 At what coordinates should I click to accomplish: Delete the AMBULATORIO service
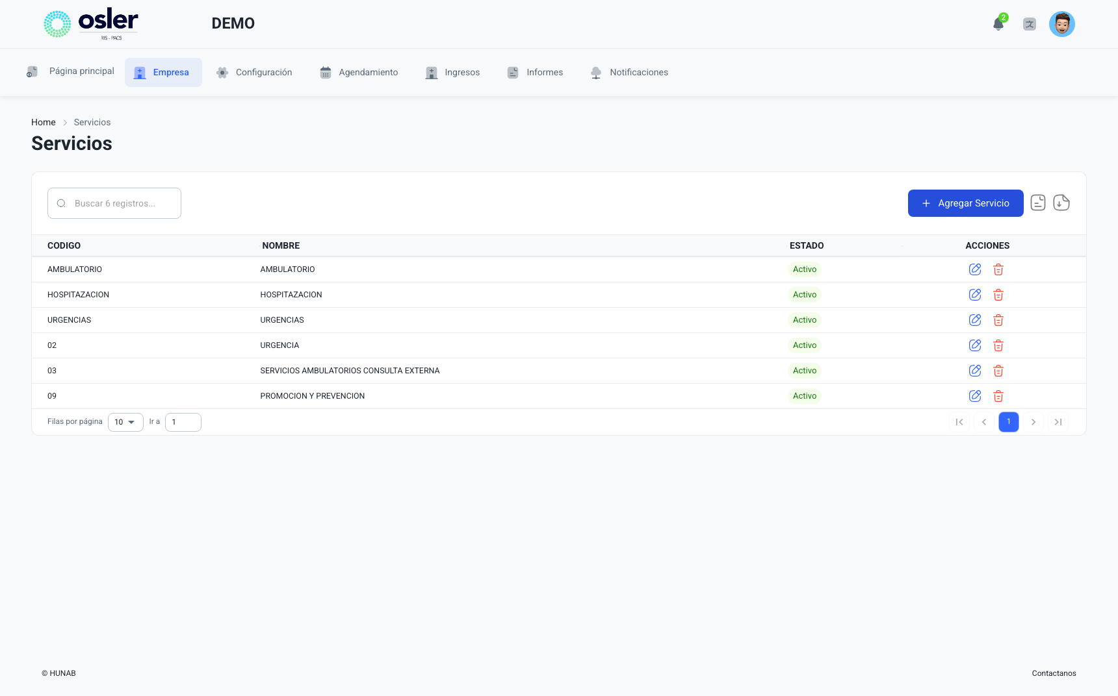(x=998, y=269)
